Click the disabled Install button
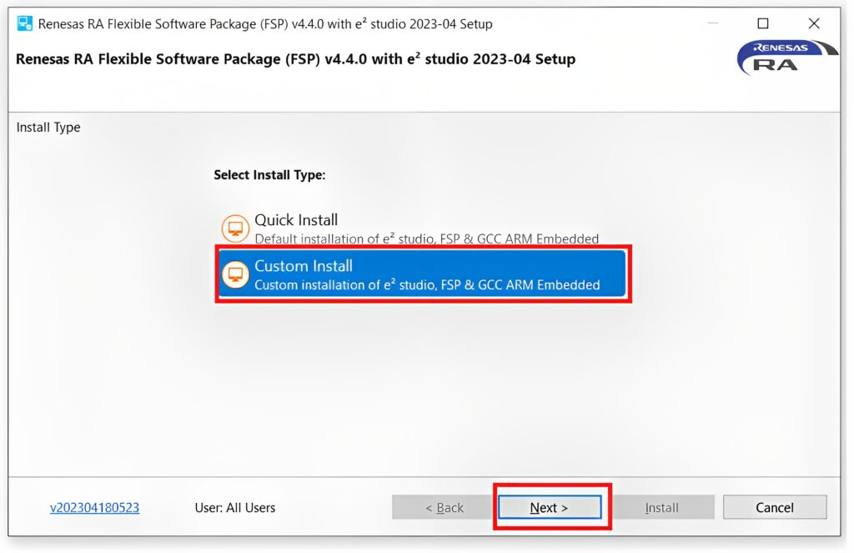This screenshot has height=553, width=854. pyautogui.click(x=663, y=507)
